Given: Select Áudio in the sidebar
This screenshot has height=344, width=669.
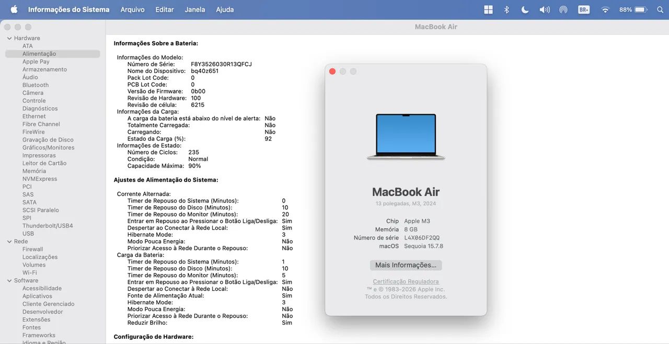Looking at the screenshot, I should (x=30, y=77).
